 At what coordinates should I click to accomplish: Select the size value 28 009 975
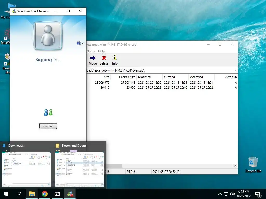tap(102, 83)
